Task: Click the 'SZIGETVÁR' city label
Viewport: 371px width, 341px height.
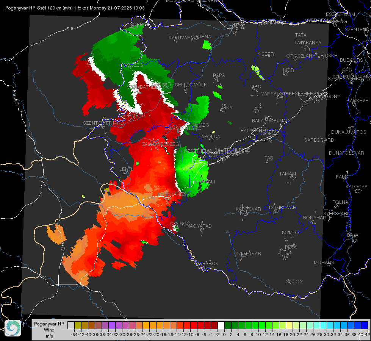Action: click(x=248, y=253)
